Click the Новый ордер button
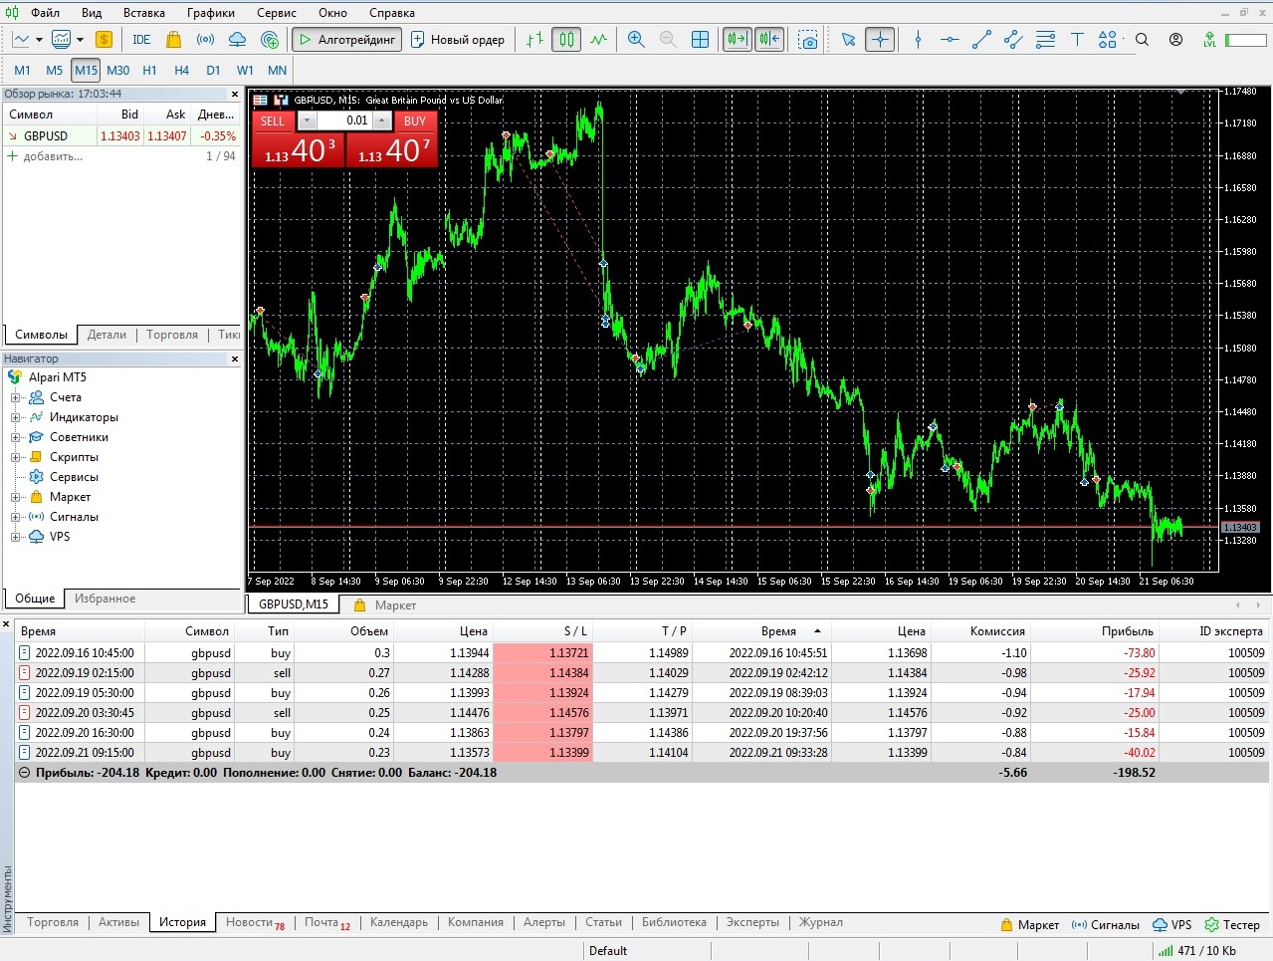This screenshot has height=961, width=1273. coord(458,40)
